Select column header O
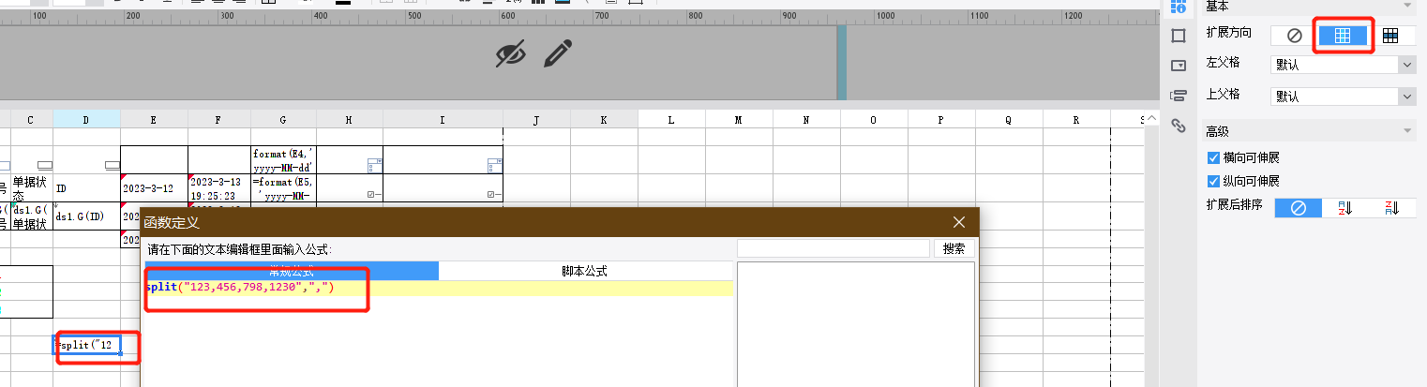 874,119
